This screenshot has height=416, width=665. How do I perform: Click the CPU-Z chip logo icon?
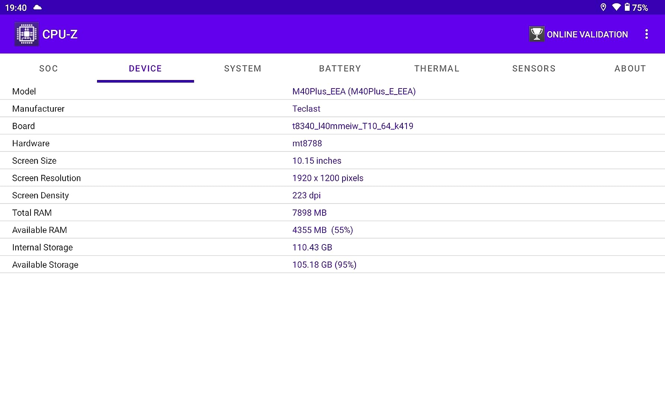pyautogui.click(x=26, y=34)
